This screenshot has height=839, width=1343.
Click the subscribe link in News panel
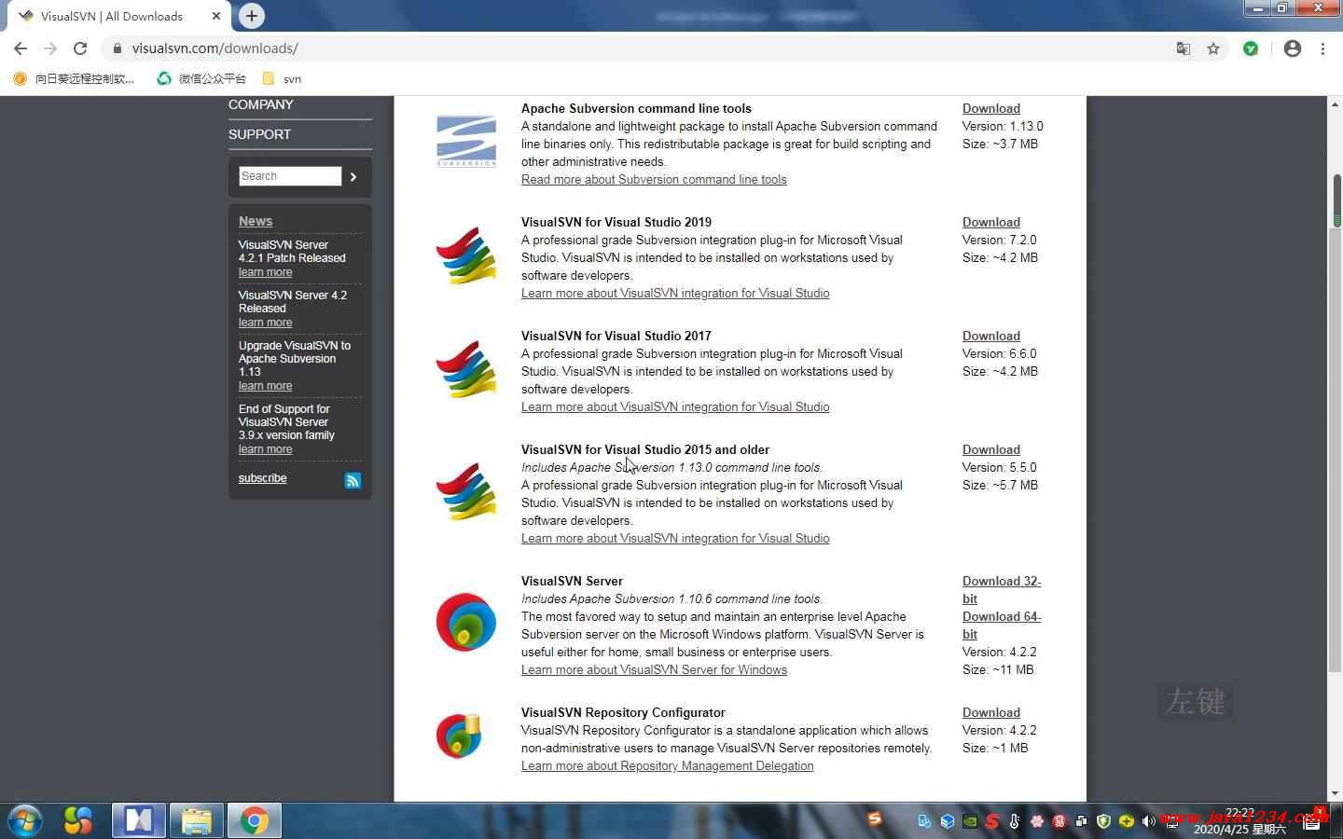coord(262,478)
